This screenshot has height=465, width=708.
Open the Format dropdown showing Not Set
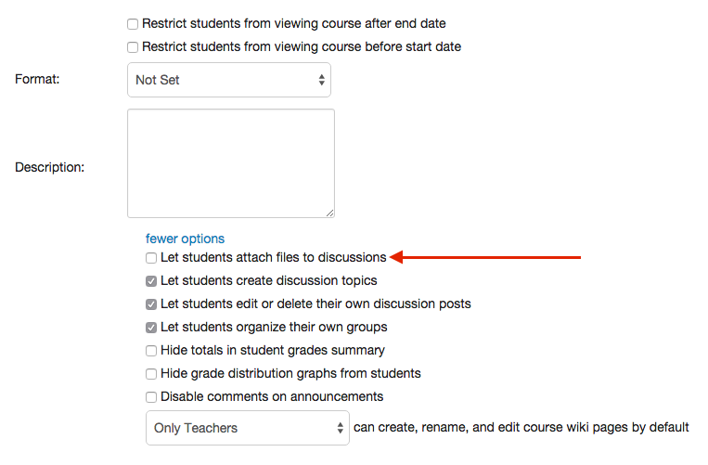tap(228, 80)
